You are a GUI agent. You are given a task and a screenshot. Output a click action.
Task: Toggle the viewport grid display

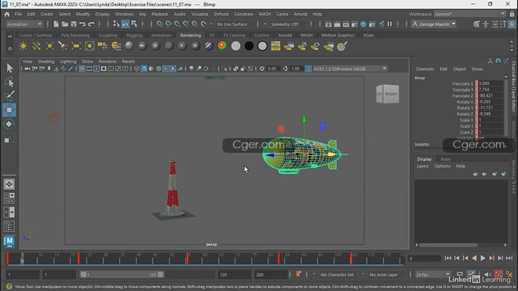[x=82, y=69]
